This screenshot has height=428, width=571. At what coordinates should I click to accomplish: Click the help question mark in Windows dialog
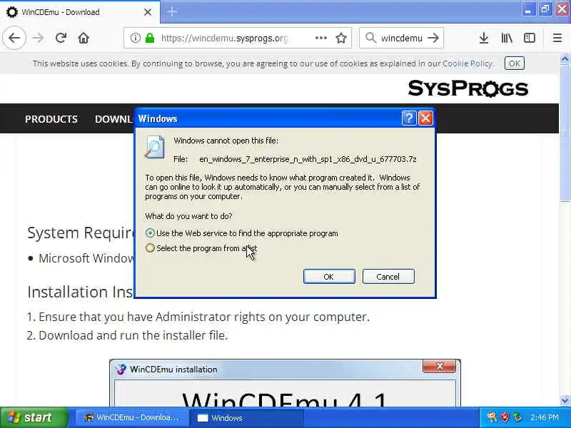(x=408, y=118)
